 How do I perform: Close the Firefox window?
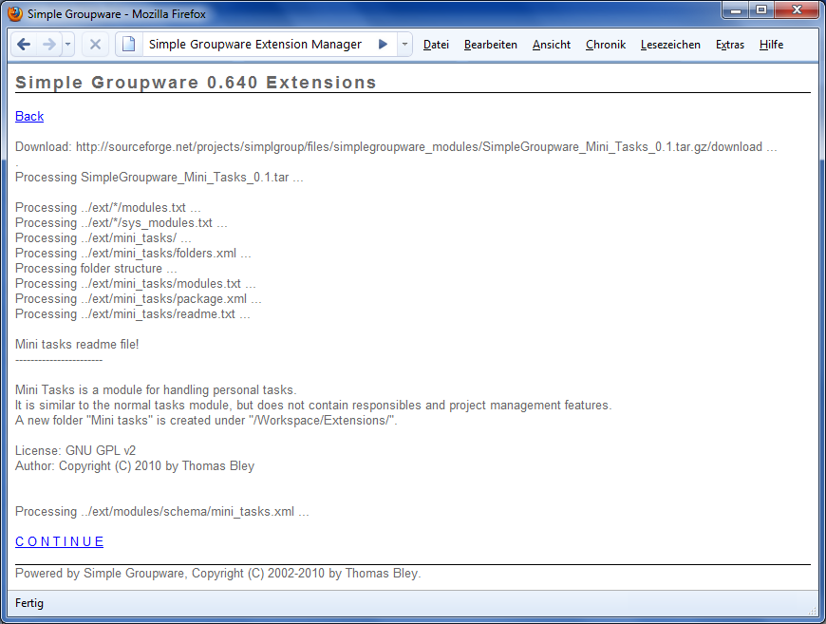797,10
